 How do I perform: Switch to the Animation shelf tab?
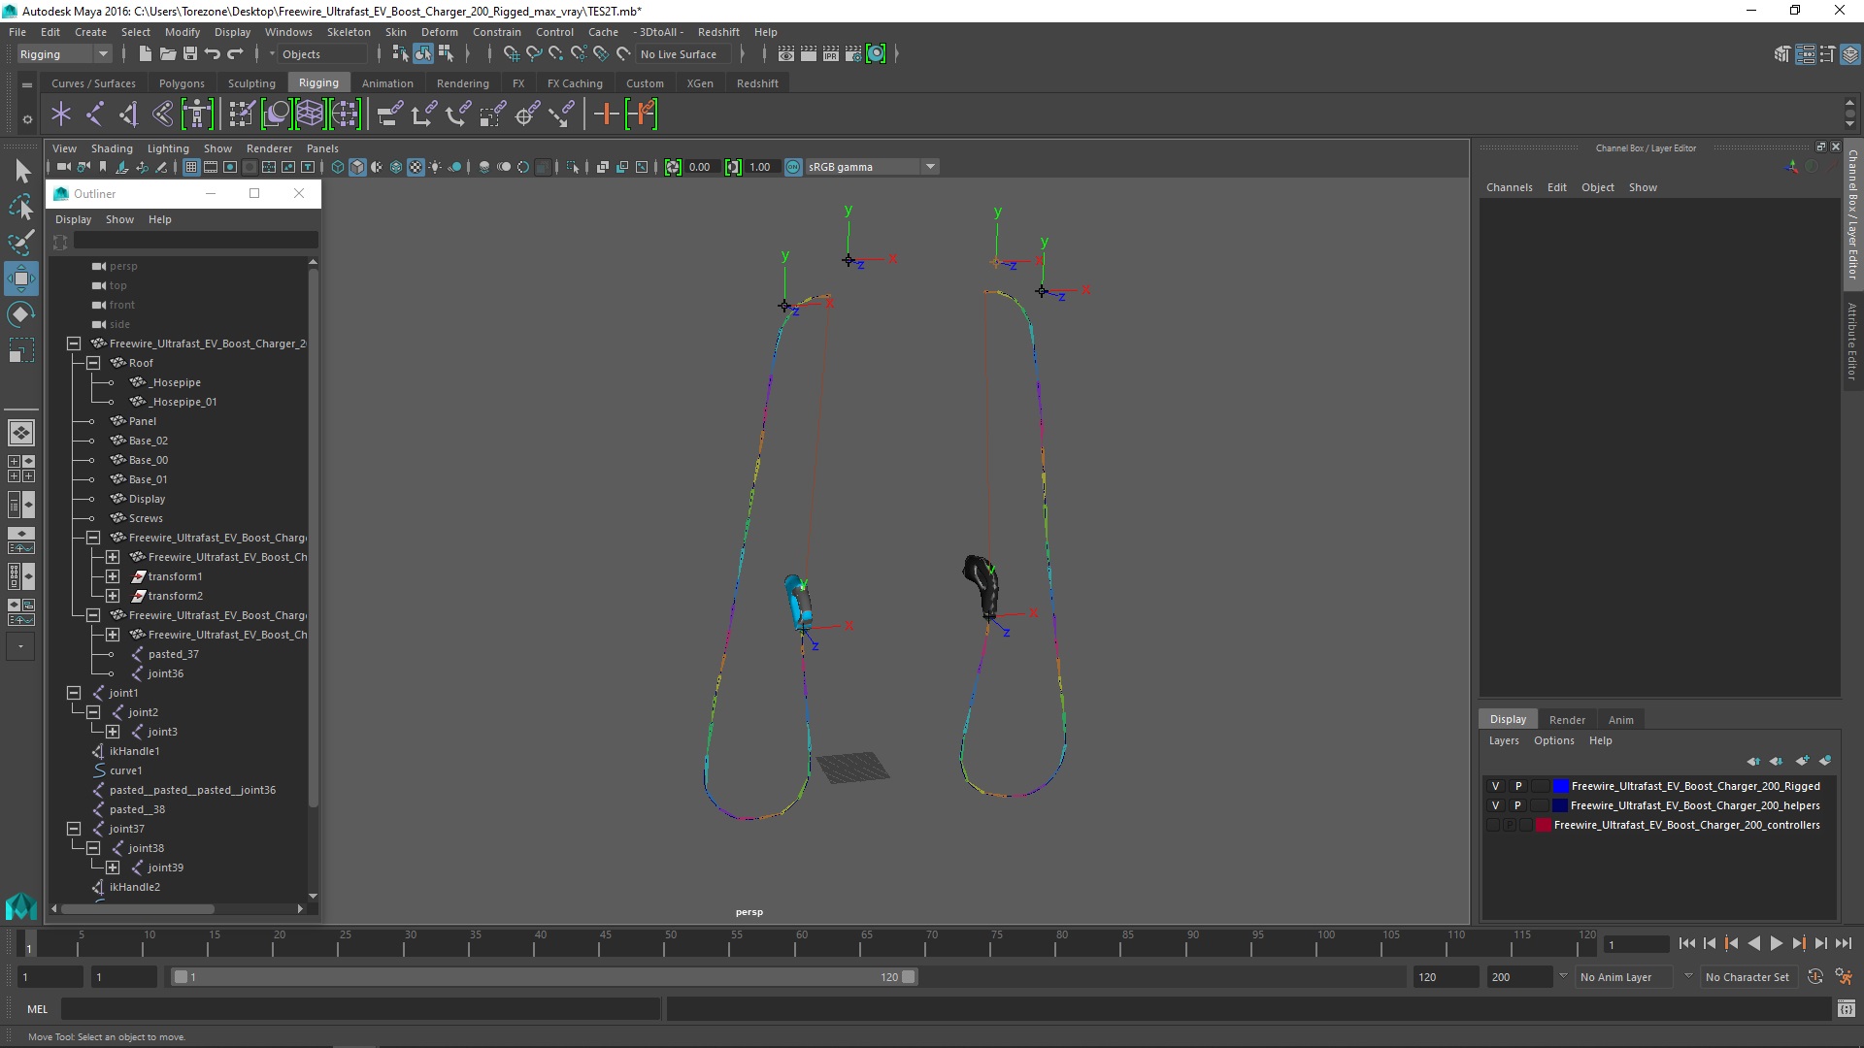(x=386, y=83)
